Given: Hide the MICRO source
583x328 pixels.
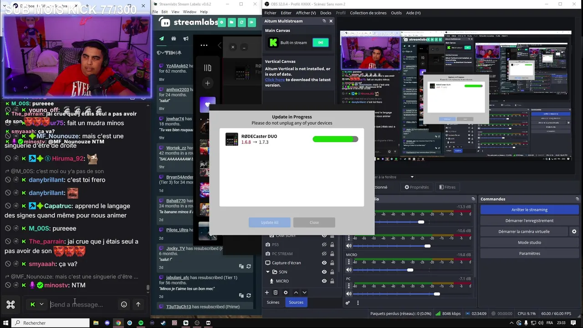Looking at the screenshot, I should [324, 281].
